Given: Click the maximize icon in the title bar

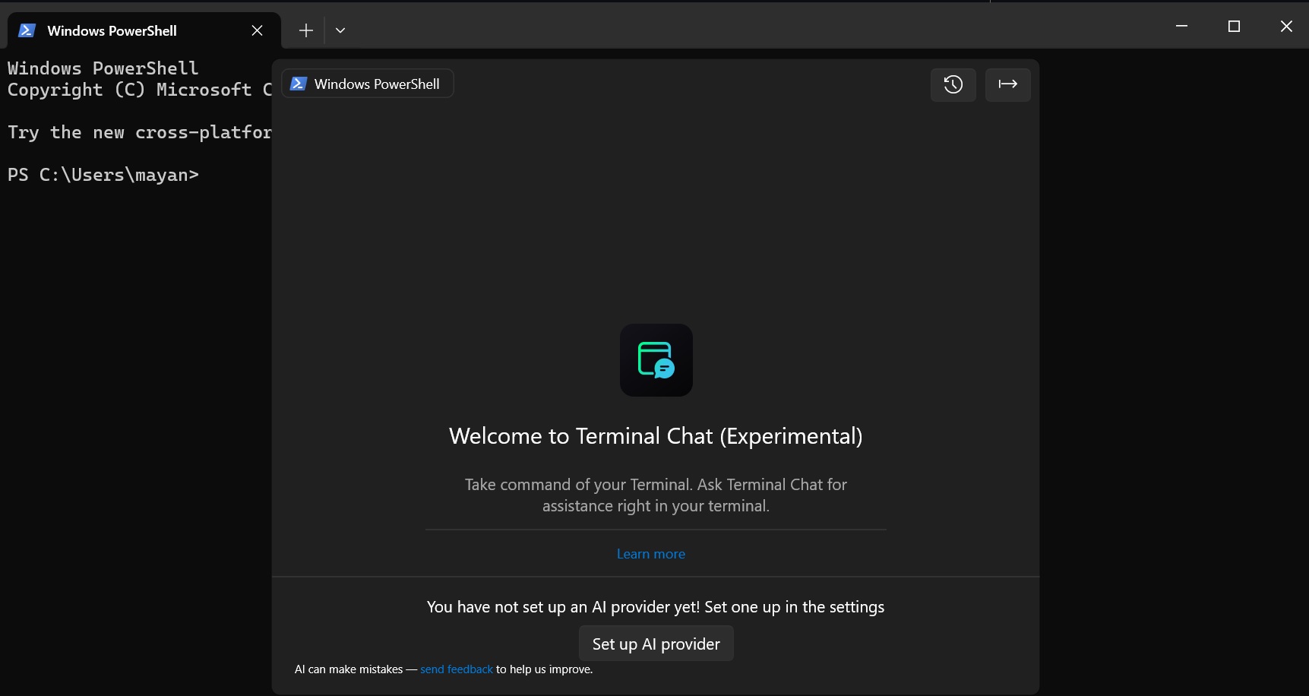Looking at the screenshot, I should (x=1233, y=25).
